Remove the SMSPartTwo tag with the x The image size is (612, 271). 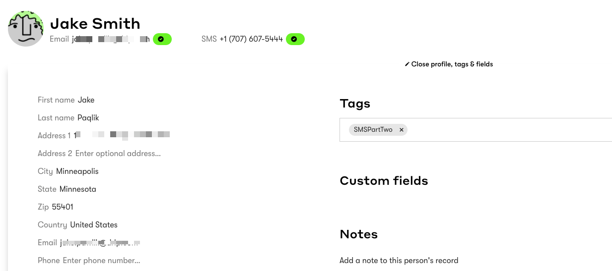tap(402, 130)
